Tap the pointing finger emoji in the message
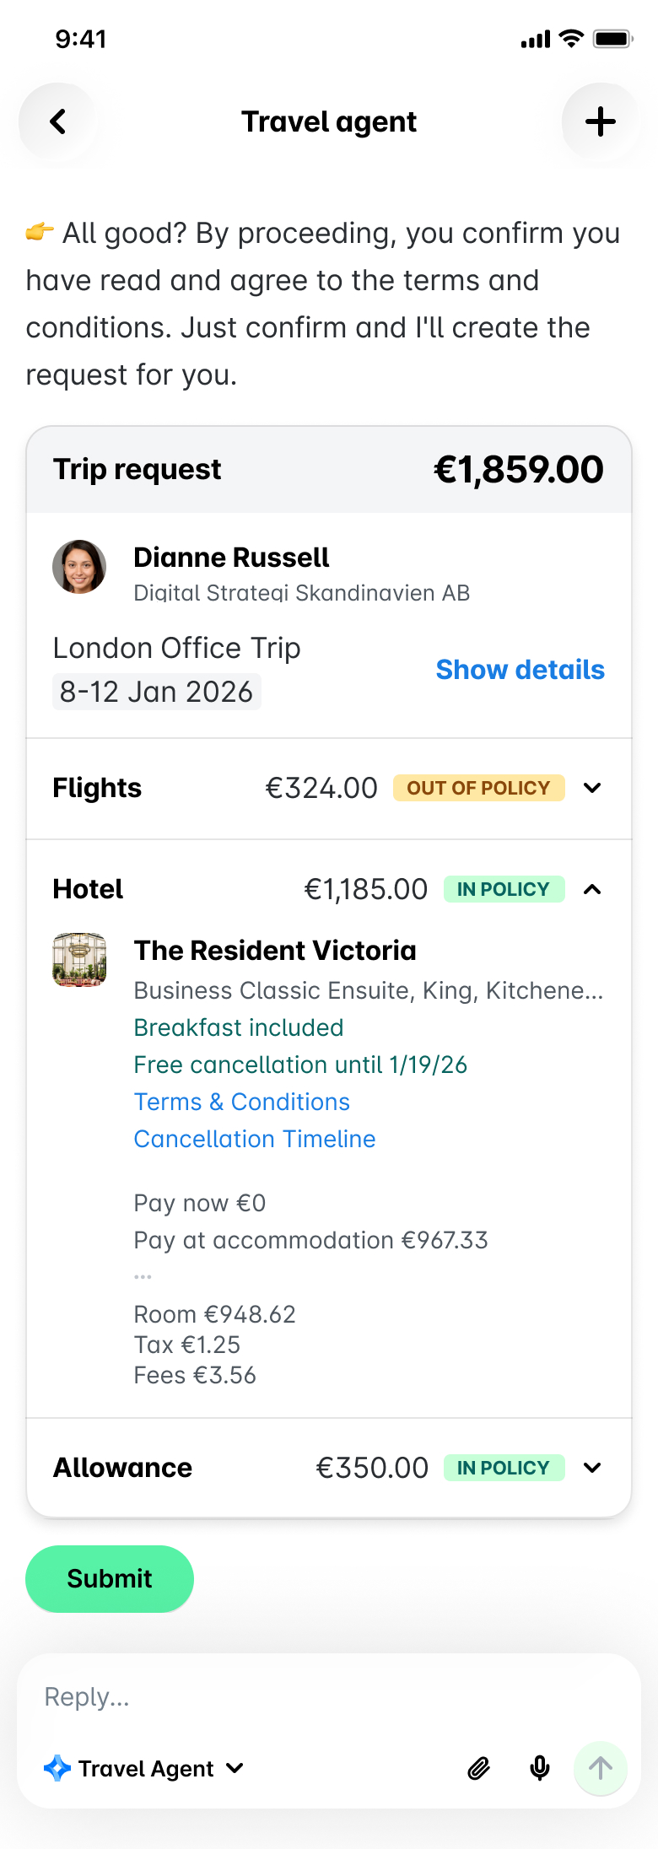 pyautogui.click(x=40, y=234)
